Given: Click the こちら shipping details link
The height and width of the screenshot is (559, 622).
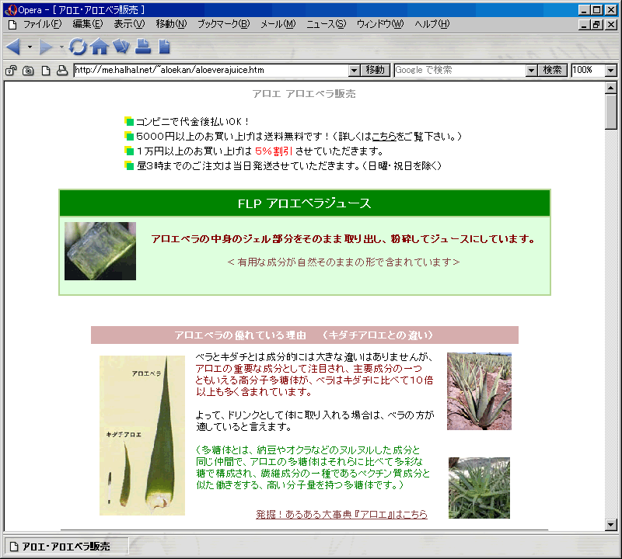Looking at the screenshot, I should (x=384, y=137).
